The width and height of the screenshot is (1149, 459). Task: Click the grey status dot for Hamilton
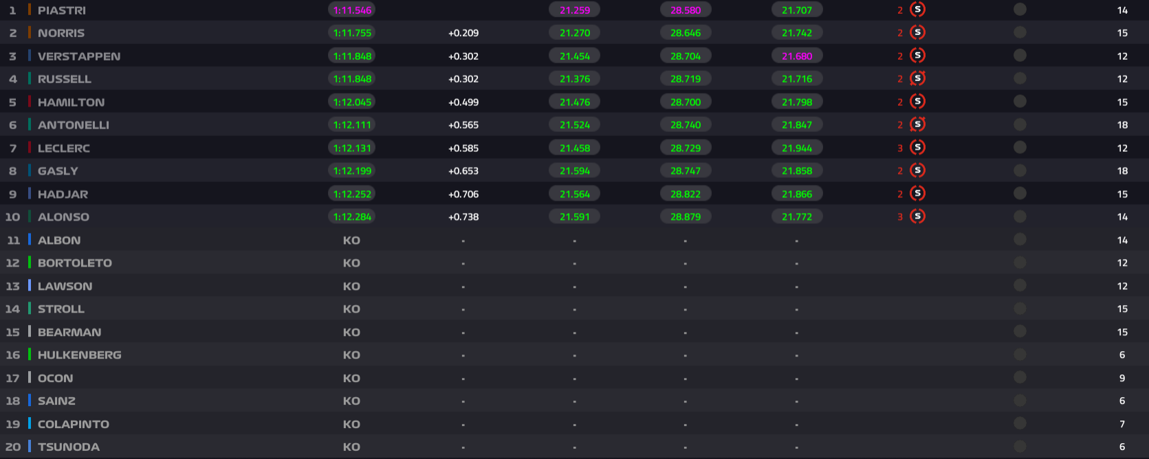coord(1020,102)
